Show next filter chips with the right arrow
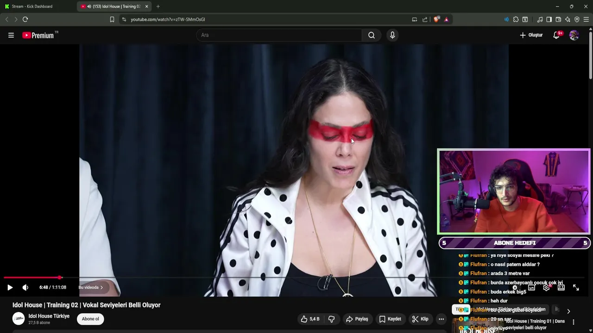Image resolution: width=593 pixels, height=333 pixels. pyautogui.click(x=568, y=311)
